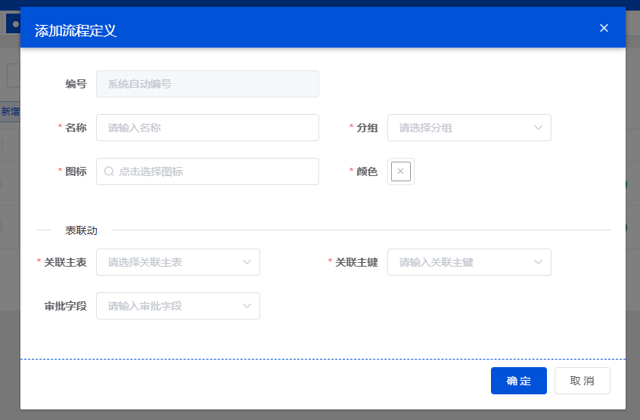Click the 审批字段 chevron arrow
Viewport: 640px width, 420px height.
point(247,306)
